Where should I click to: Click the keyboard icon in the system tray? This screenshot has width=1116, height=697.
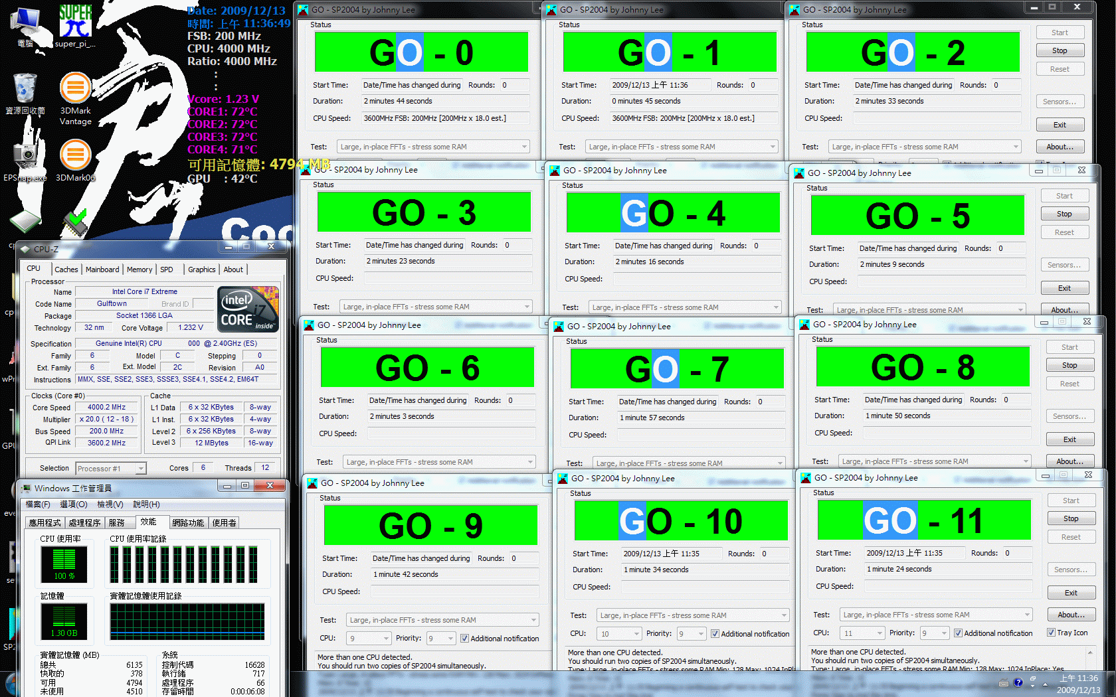click(1003, 683)
